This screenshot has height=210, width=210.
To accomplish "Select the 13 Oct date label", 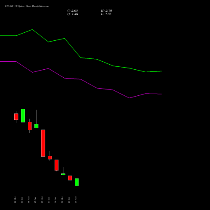I will pyautogui.click(x=22, y=200).
